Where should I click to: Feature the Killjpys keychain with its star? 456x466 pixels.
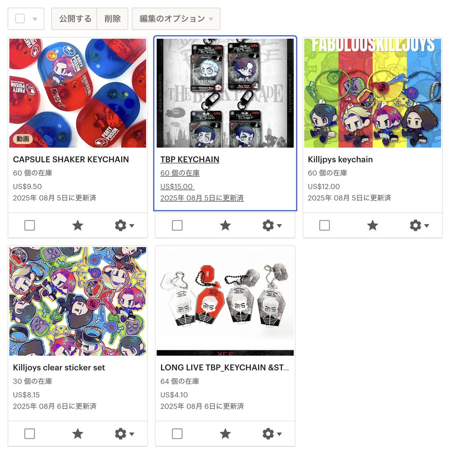[372, 225]
